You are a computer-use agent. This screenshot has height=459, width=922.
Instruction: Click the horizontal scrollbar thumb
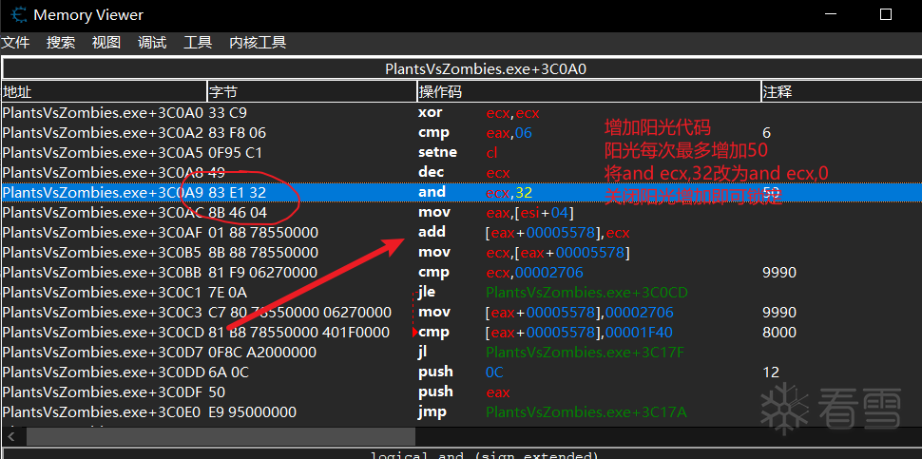point(221,436)
